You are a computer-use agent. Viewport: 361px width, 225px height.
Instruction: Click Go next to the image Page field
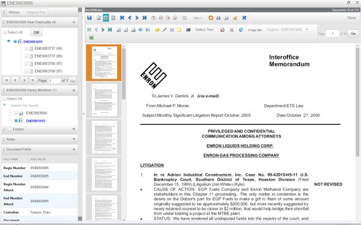353,34
